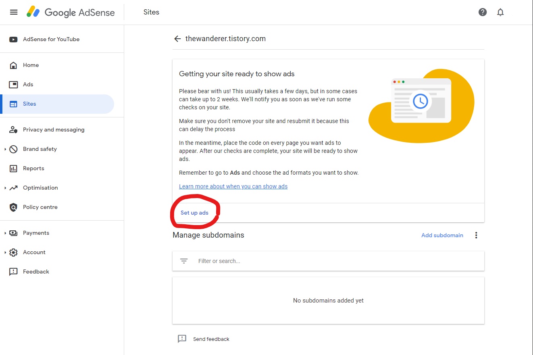Click 'Getting your site ready to show ads' heading
Screen dimensions: 533x355
237,74
